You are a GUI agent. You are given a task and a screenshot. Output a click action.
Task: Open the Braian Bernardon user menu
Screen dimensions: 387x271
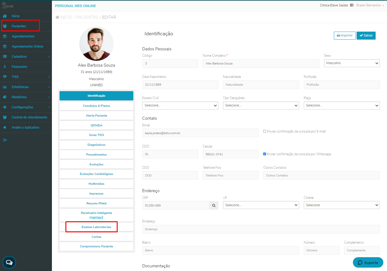tap(370, 5)
